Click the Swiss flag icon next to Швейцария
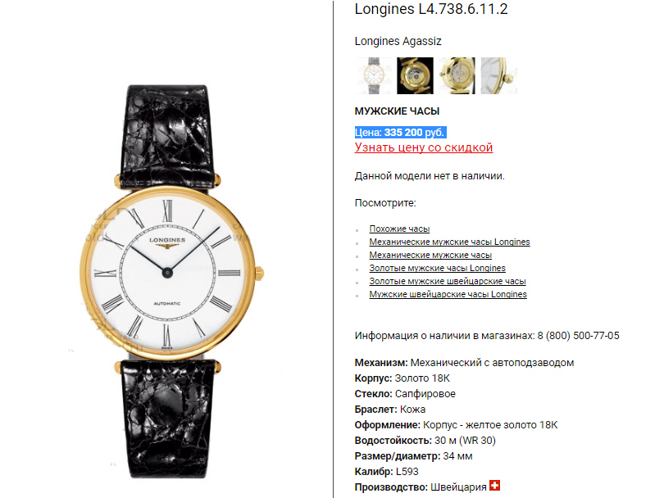 tap(494, 486)
